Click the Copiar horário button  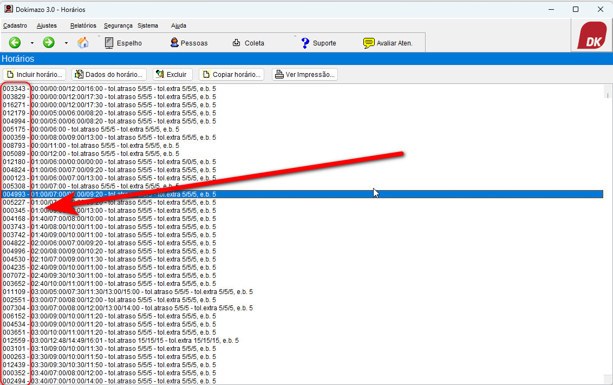(231, 75)
